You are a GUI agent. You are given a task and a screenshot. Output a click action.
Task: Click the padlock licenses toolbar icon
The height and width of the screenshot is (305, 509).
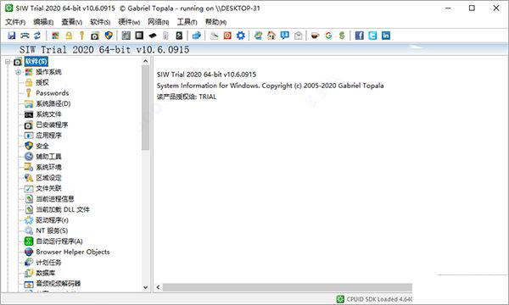click(x=69, y=36)
